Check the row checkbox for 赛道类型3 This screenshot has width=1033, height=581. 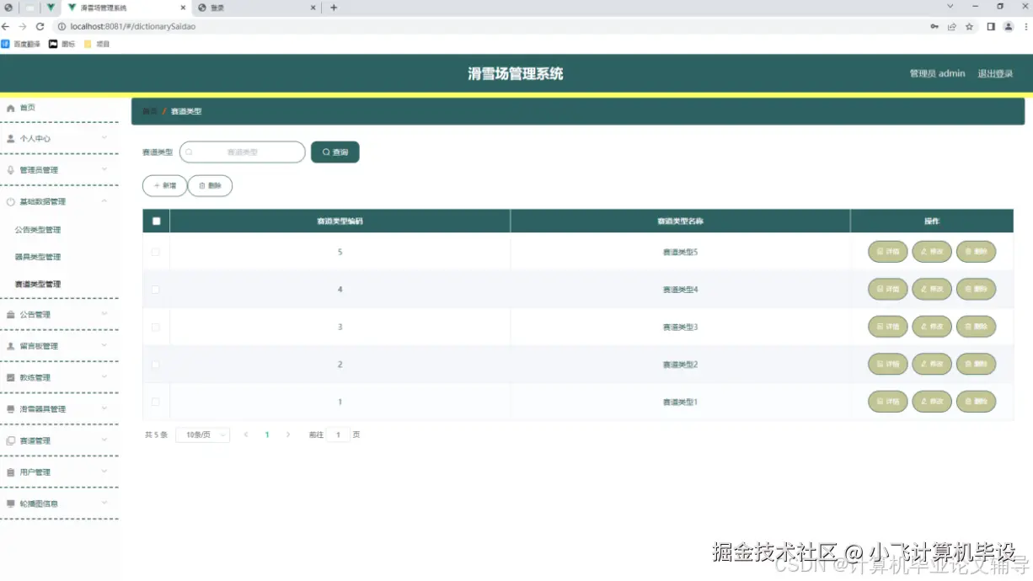click(155, 327)
